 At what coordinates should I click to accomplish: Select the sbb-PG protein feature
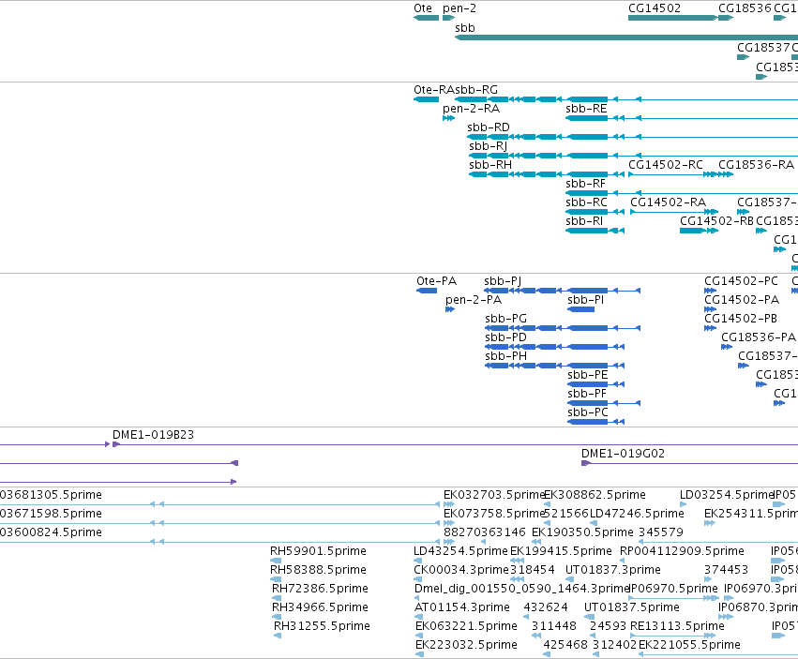pos(563,328)
